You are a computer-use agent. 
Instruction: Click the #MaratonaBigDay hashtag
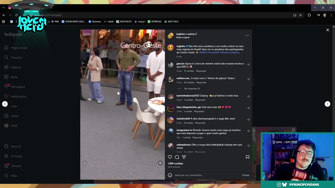[230, 52]
